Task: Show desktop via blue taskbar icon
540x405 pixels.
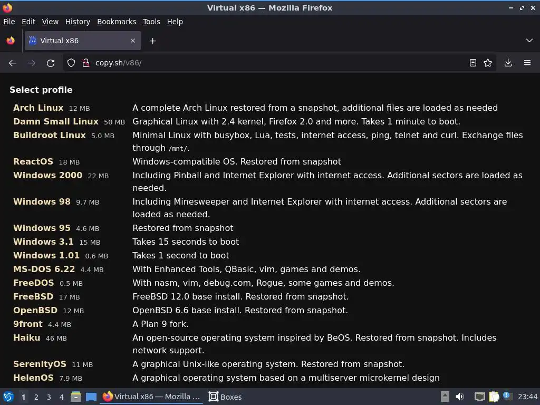Action: coord(91,397)
